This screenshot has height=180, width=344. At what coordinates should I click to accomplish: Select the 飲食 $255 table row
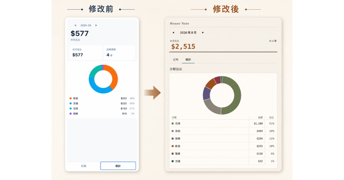223,146
